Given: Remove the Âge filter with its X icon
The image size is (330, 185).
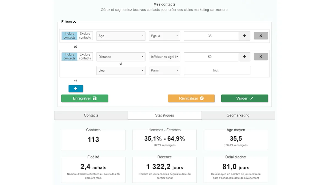Looking at the screenshot, I should [x=261, y=36].
